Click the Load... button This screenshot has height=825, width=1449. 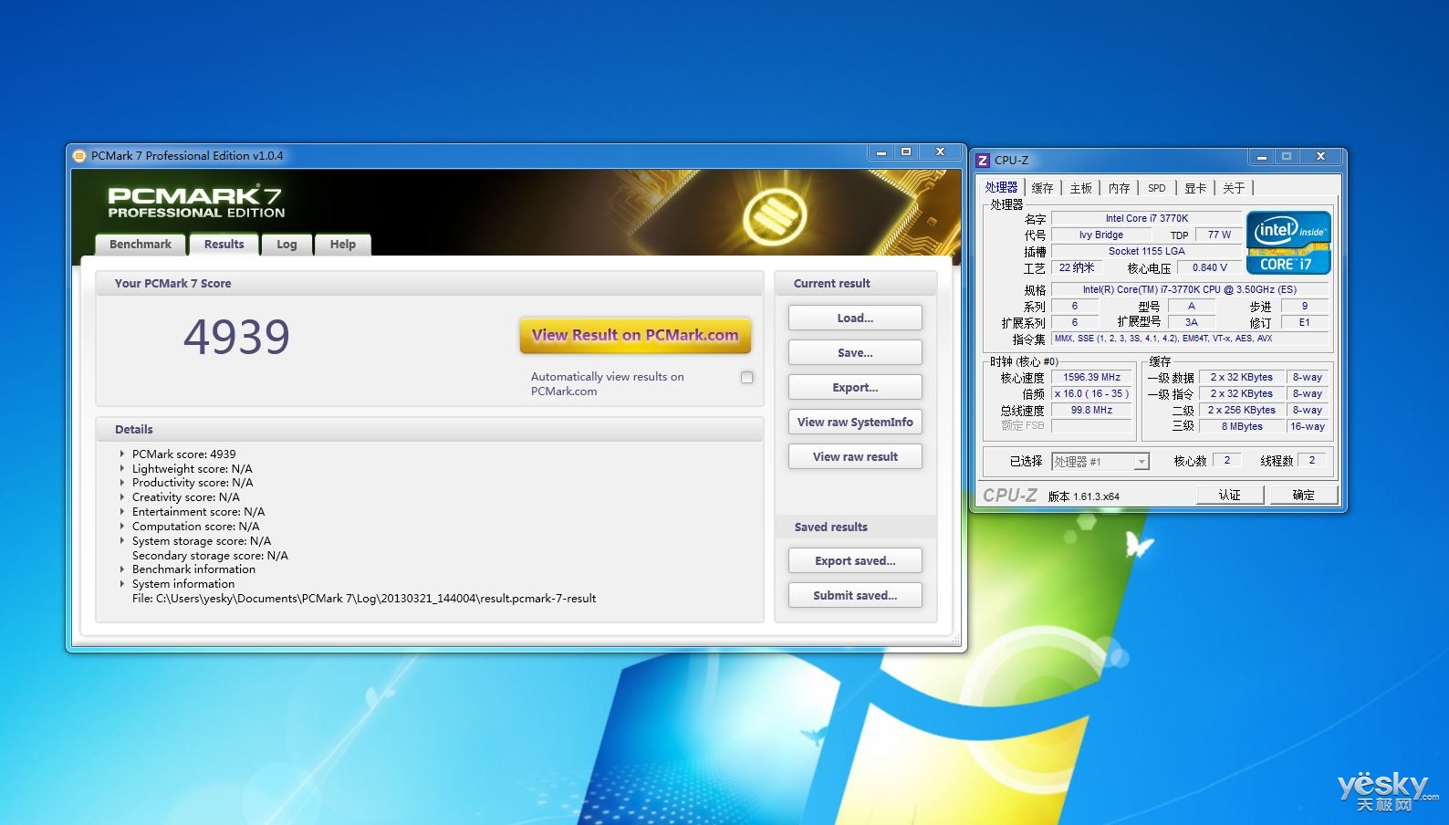point(855,318)
